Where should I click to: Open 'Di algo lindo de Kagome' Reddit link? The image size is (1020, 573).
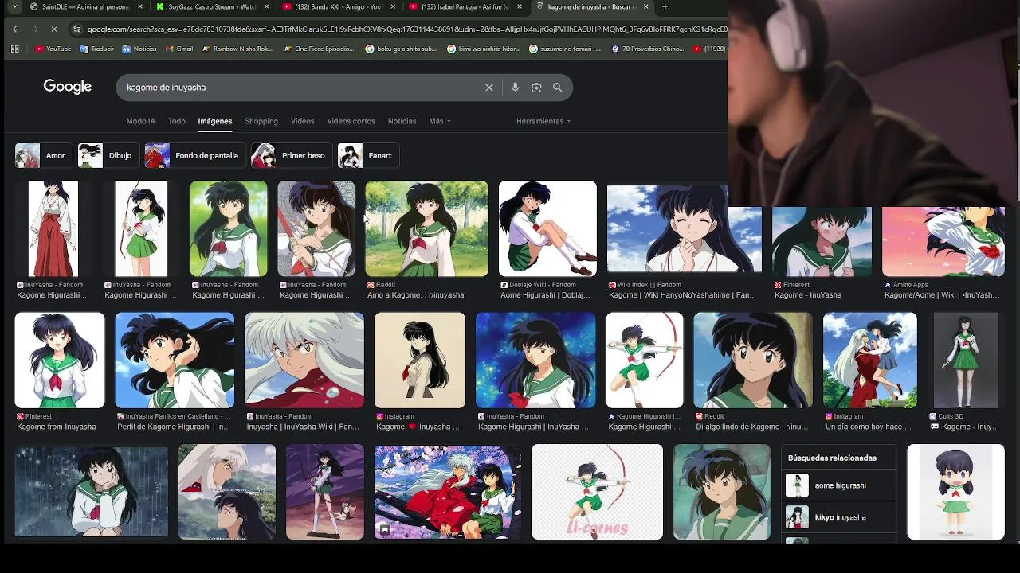pyautogui.click(x=752, y=427)
